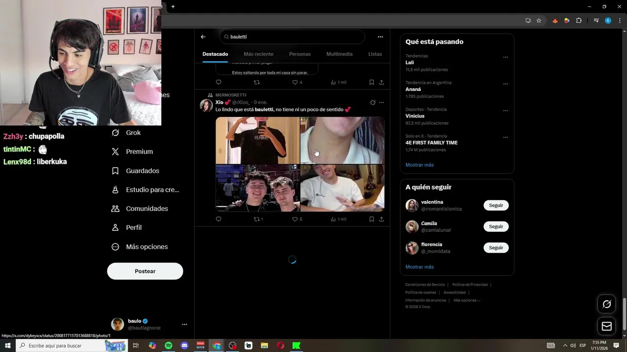Screen dimensions: 627x352
Task: Click Windows Start button
Action: pos(8,346)
